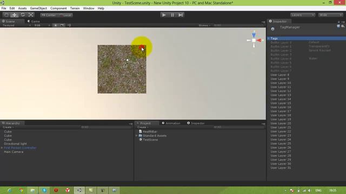Open the Help menu
The width and height of the screenshot is (346, 194).
101,9
